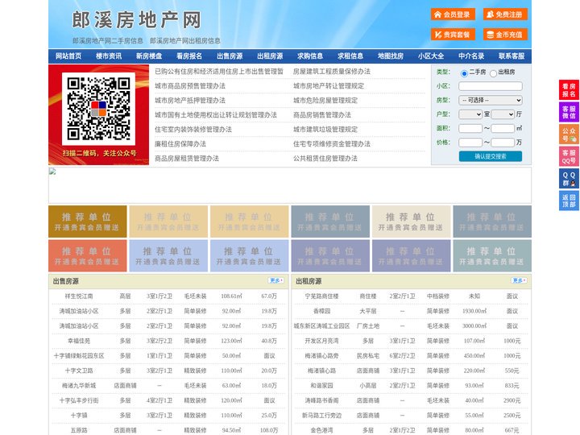This screenshot has height=435, width=580.
Task: Select the 二手房 radio button
Action: click(464, 73)
